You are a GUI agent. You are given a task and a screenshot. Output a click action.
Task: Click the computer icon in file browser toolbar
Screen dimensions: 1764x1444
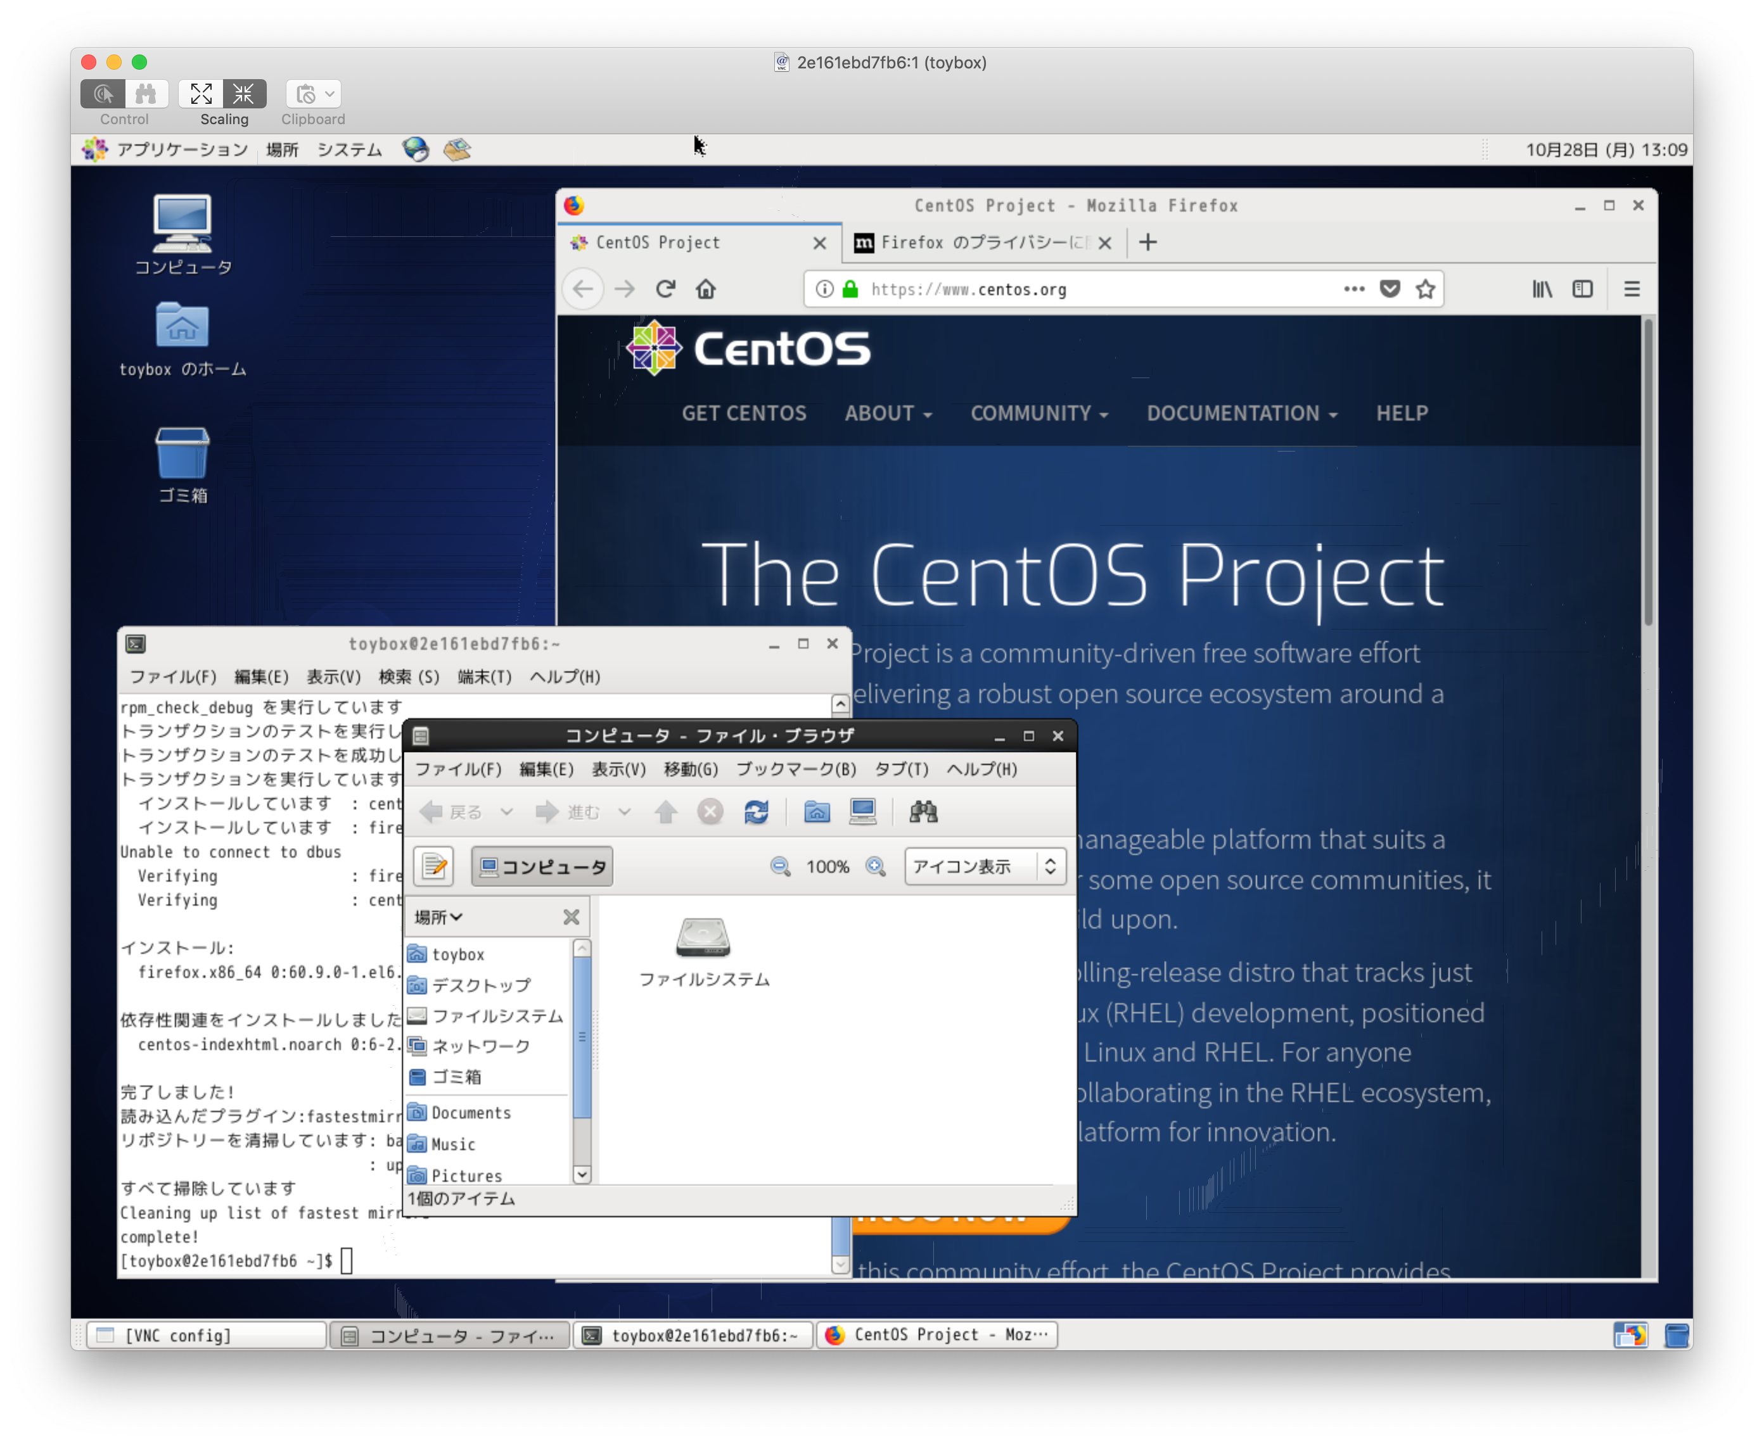click(x=863, y=812)
